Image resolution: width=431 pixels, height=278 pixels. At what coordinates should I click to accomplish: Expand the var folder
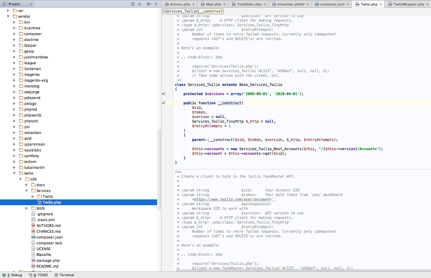point(8,11)
